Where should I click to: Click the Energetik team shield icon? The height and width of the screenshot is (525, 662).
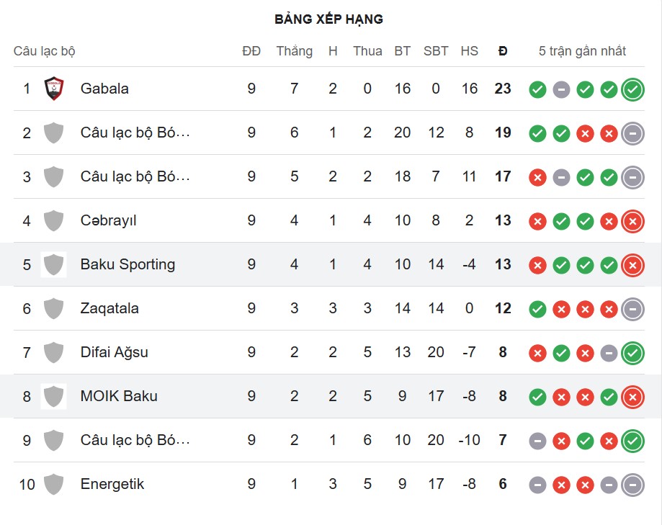coord(53,484)
